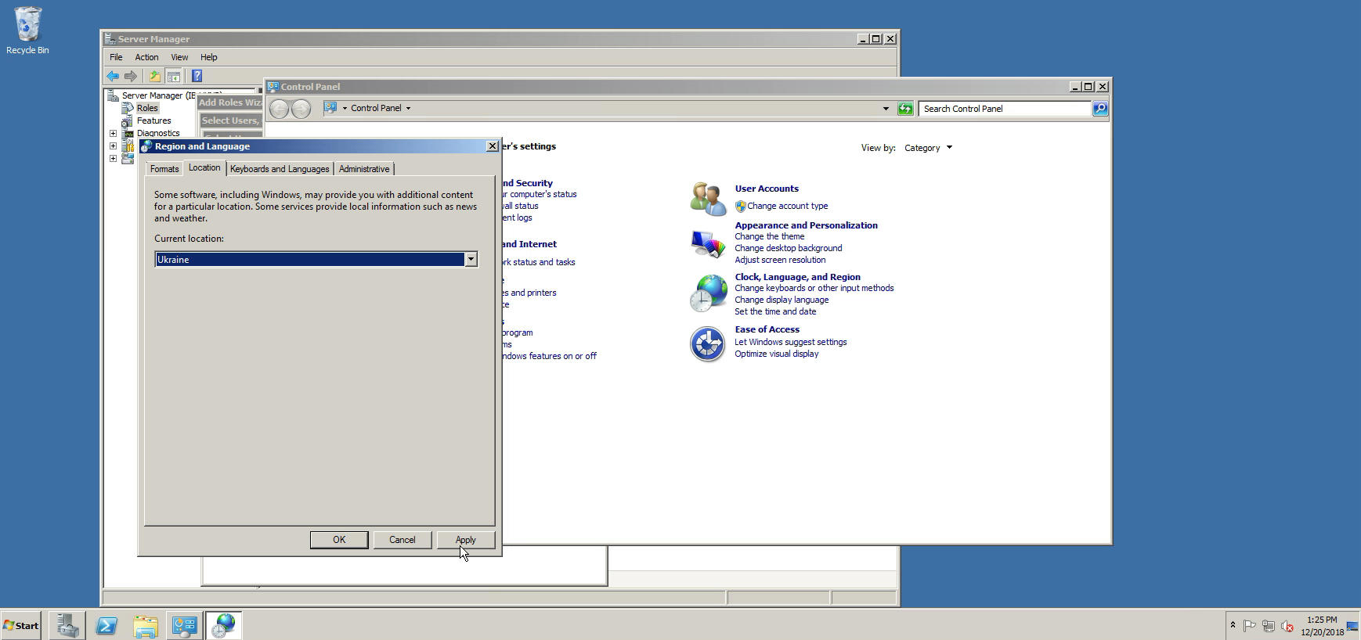The image size is (1361, 640).
Task: Open the Ease of Access link
Action: 767,329
